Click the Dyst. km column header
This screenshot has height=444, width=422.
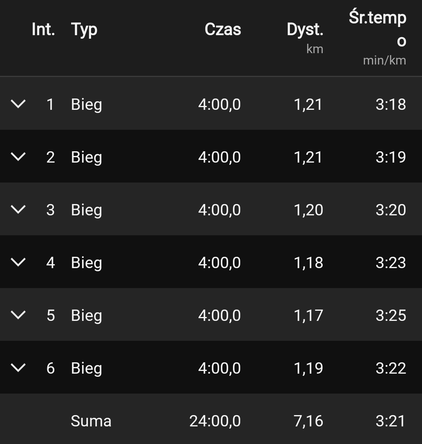coord(305,36)
